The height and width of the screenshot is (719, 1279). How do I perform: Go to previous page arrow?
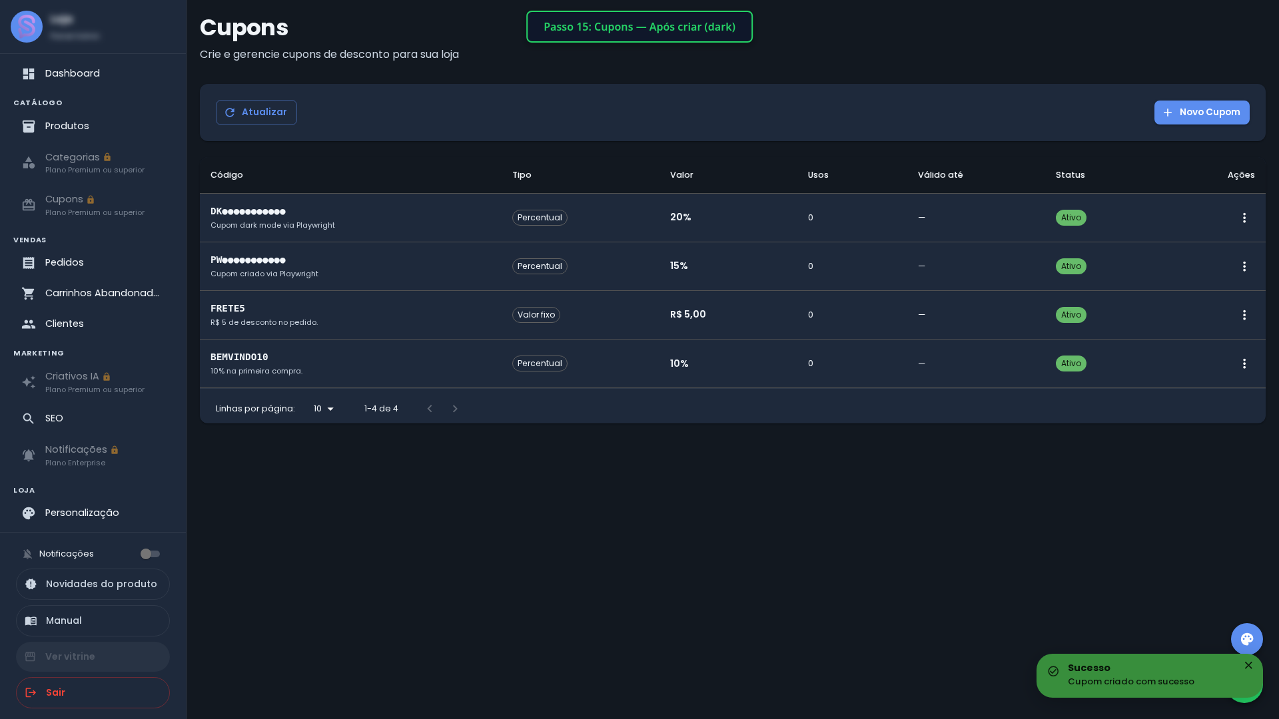click(430, 409)
